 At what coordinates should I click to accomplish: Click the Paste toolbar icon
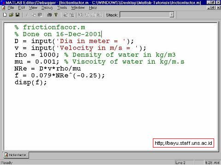tap(40, 15)
